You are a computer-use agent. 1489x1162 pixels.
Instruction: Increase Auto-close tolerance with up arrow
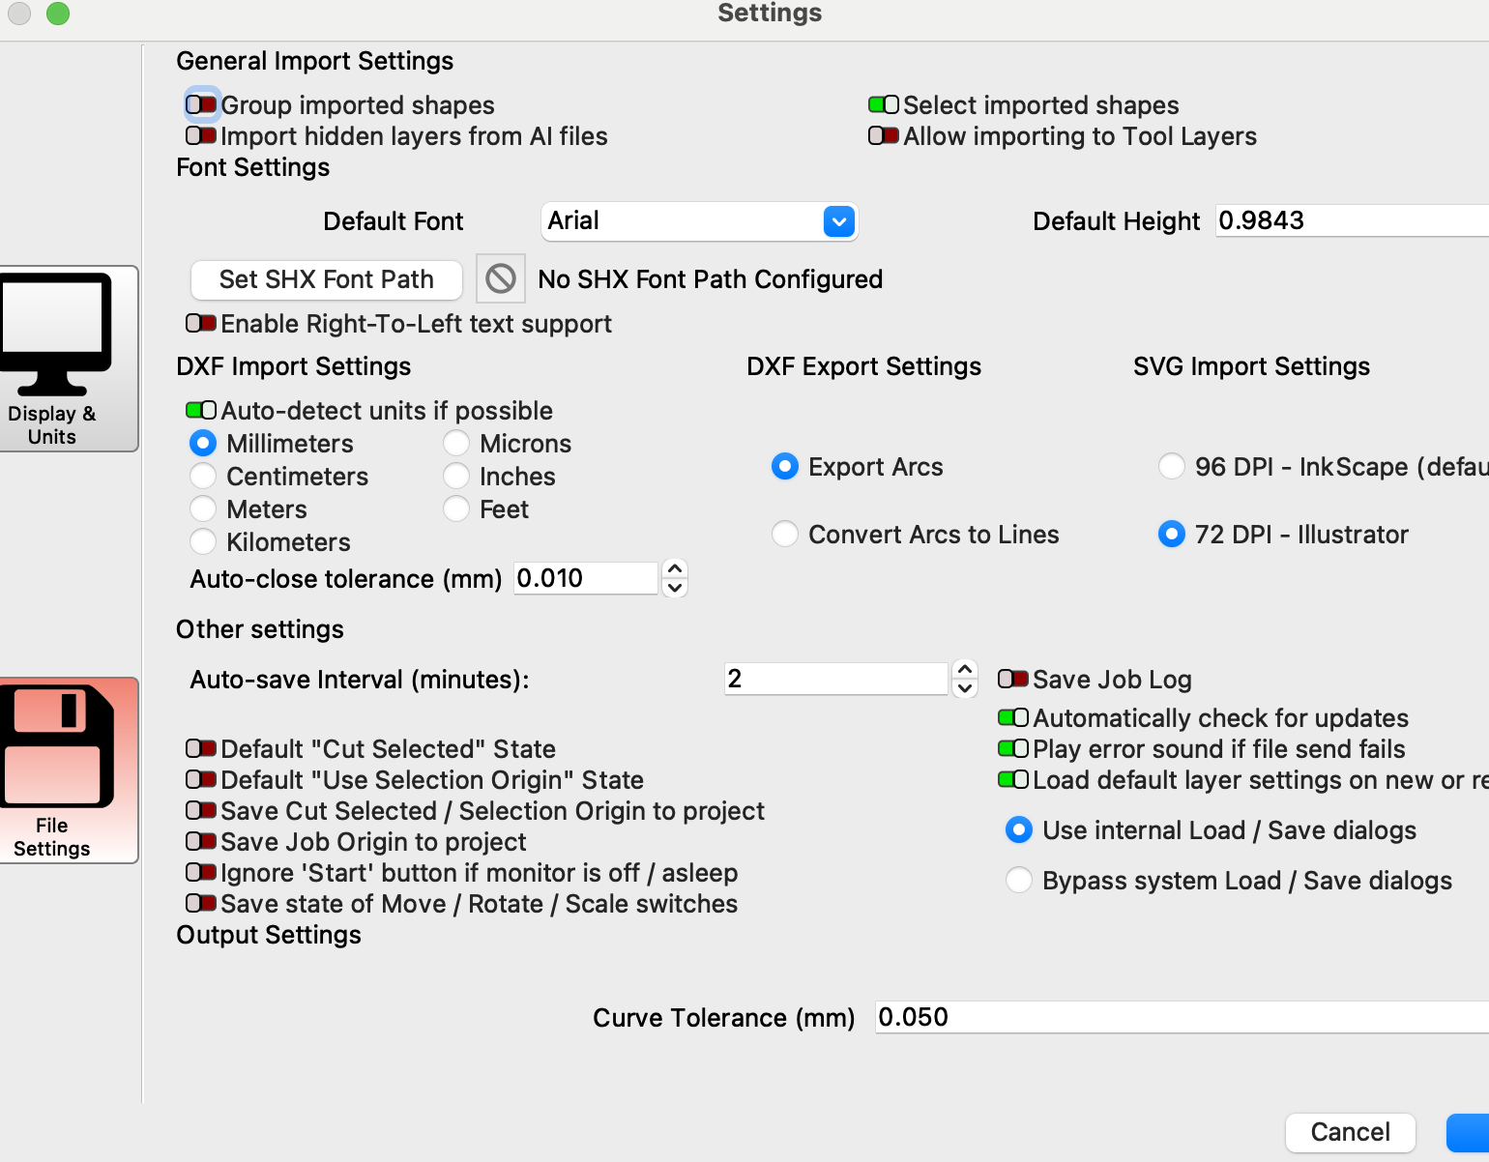(676, 569)
